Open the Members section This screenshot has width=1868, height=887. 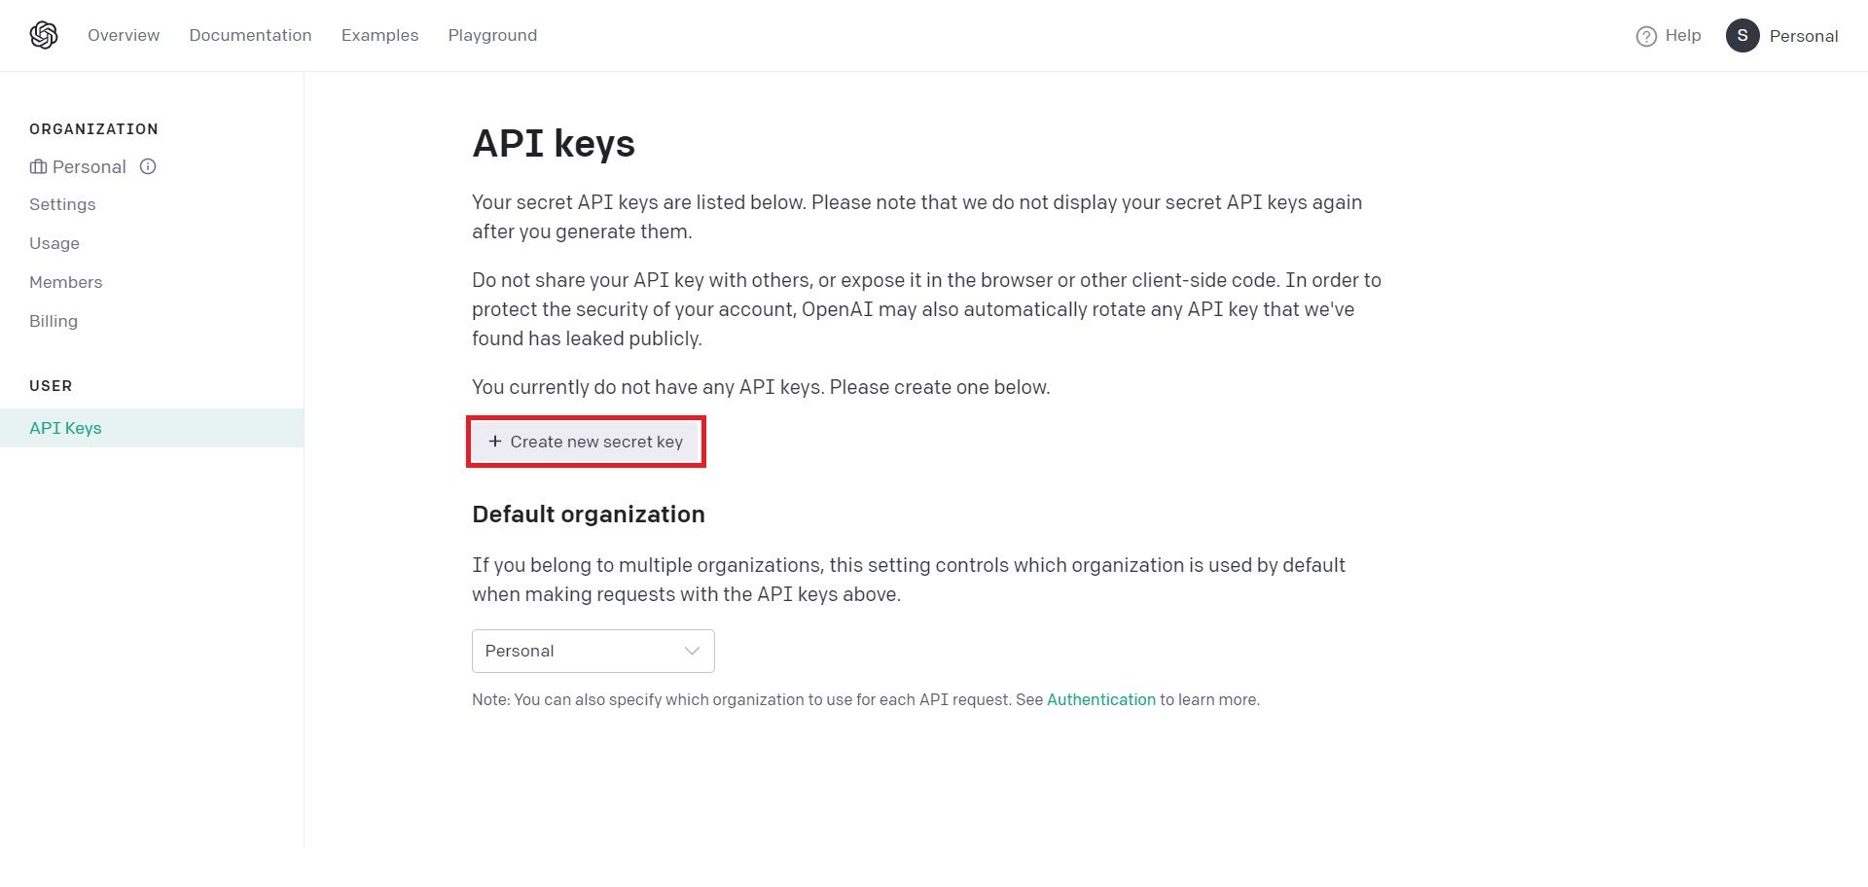tap(65, 282)
